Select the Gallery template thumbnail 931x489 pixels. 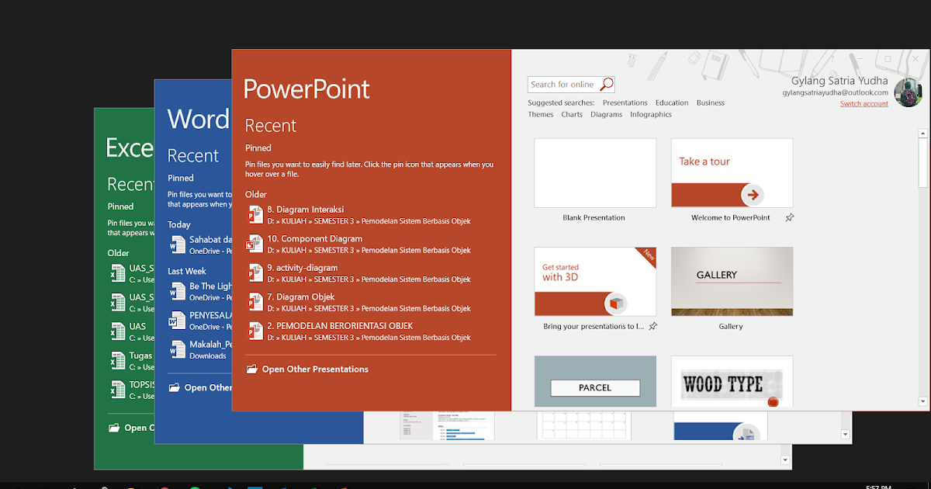pyautogui.click(x=732, y=282)
